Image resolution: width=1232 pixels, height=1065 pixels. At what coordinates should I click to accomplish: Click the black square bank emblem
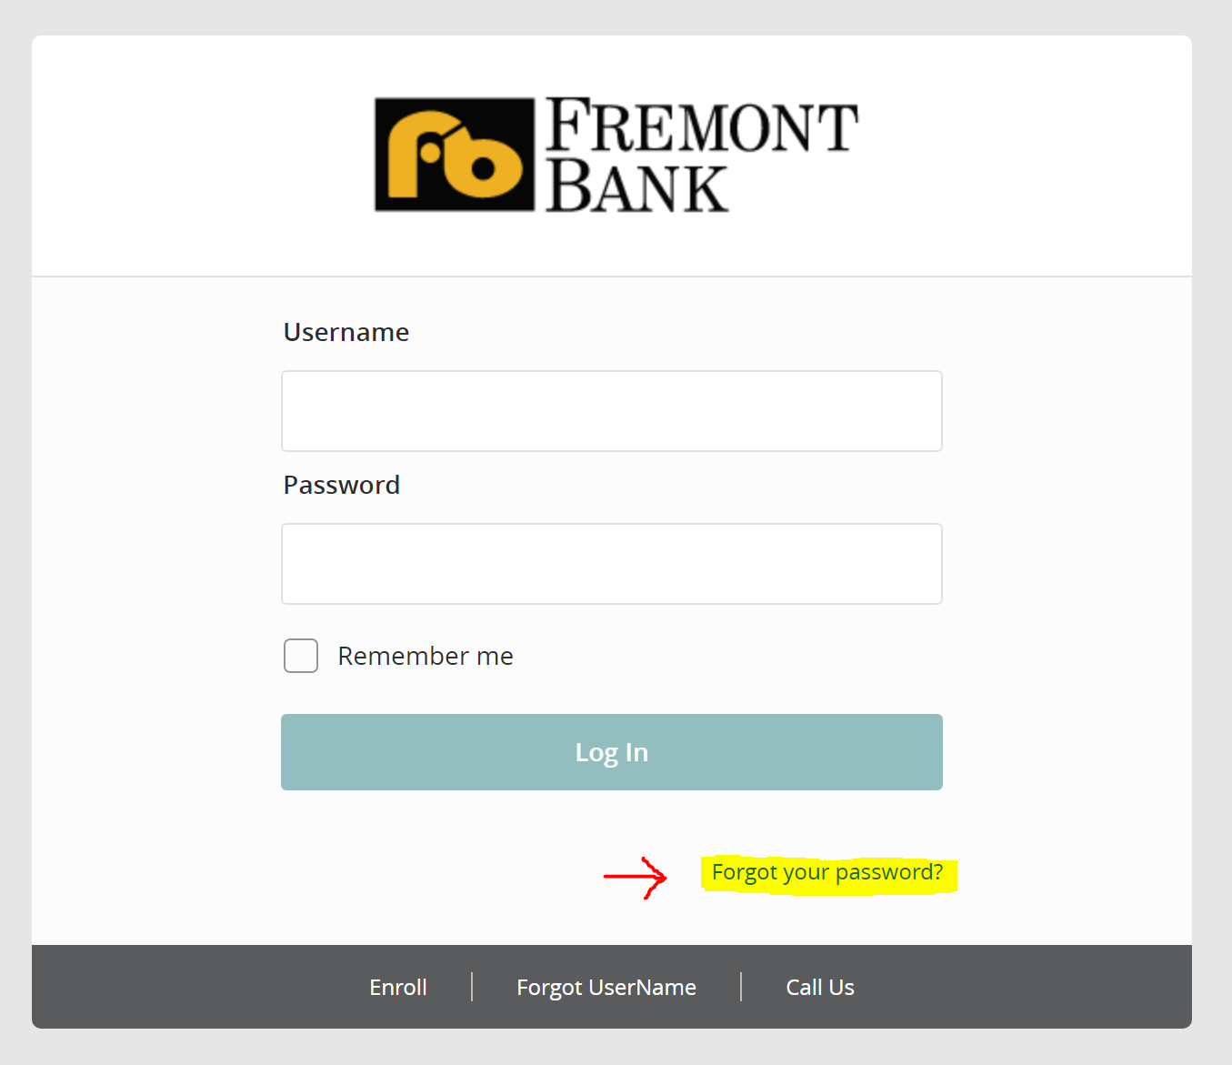pyautogui.click(x=455, y=155)
